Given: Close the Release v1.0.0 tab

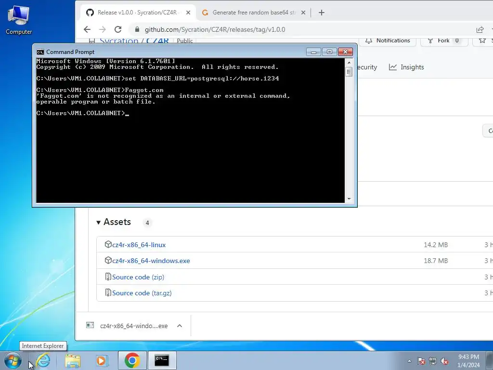Looking at the screenshot, I should 188,13.
